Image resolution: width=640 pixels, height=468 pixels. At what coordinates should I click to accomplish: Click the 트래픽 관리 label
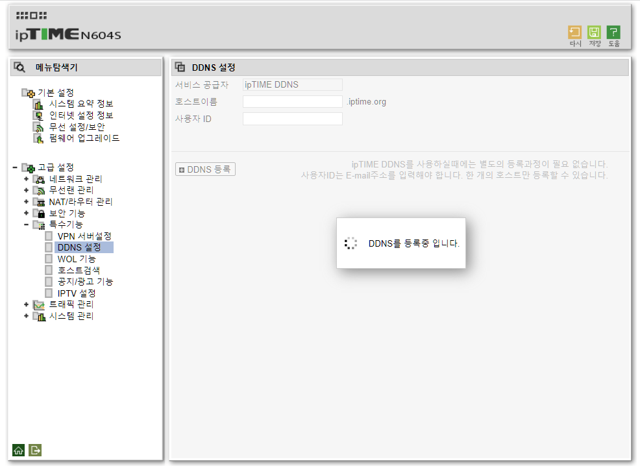coord(71,304)
